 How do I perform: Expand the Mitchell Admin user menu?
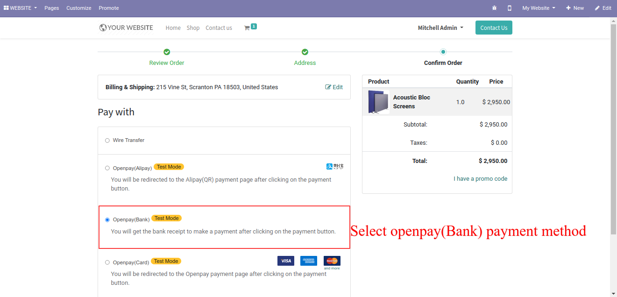pyautogui.click(x=440, y=28)
